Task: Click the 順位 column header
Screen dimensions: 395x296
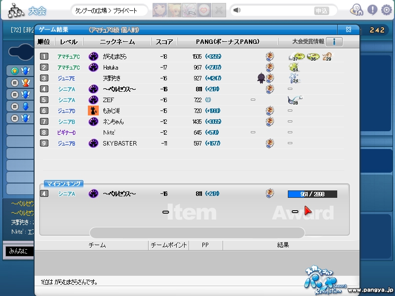Action: 44,42
